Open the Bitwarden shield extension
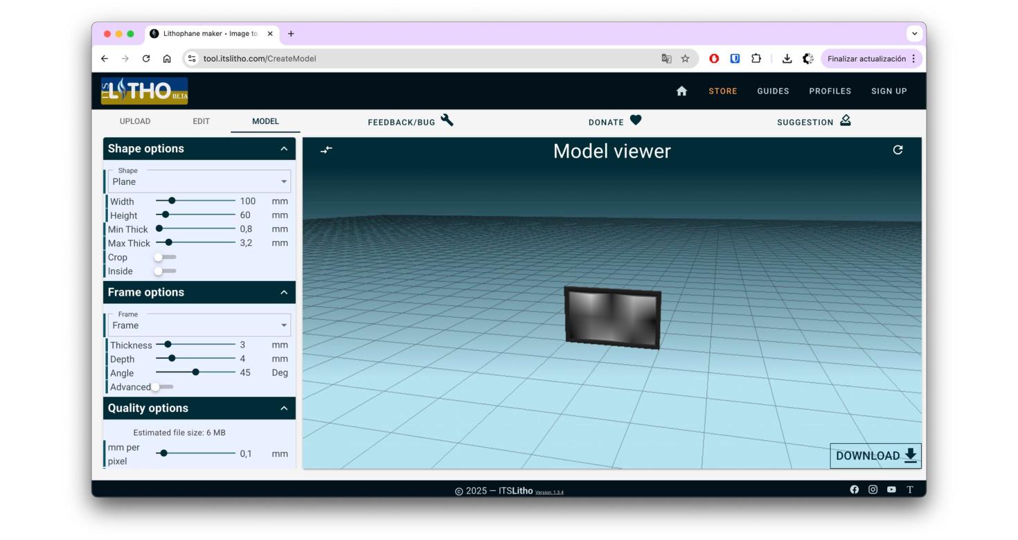The image size is (1018, 540). (x=735, y=59)
